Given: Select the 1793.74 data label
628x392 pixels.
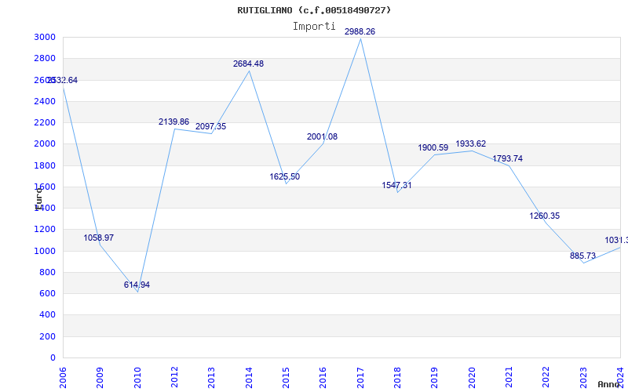Looking at the screenshot, I should [507, 158].
